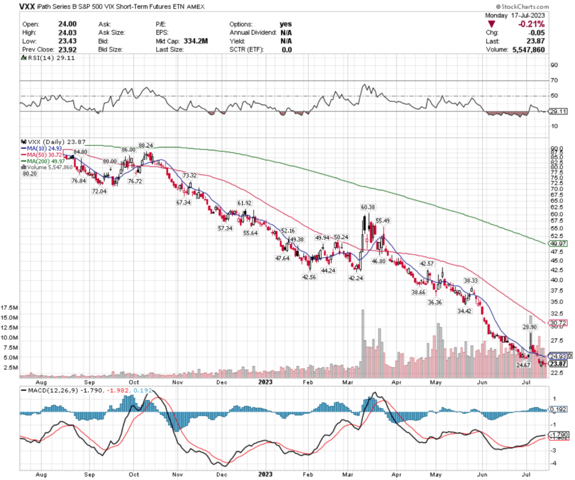Click the red down-triangle change indicator

[492, 24]
